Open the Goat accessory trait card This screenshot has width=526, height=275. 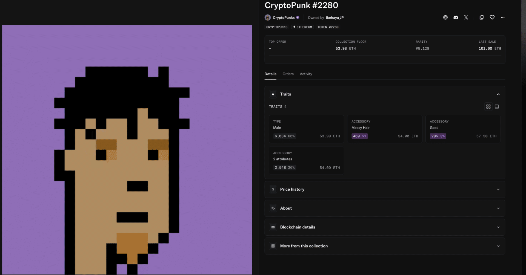tap(463, 129)
